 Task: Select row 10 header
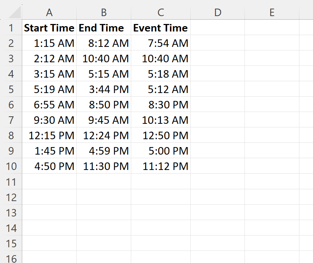tap(12, 166)
